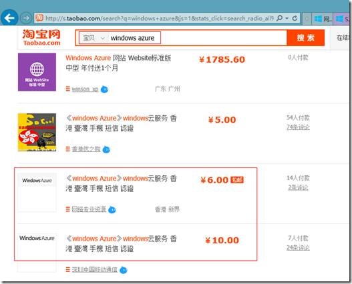Screen dimensions: 352x284
Task: Open seller 香港优之购 shop link
Action: [86, 149]
